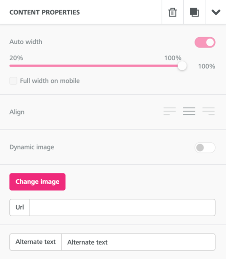Delete content with the trash icon
Screen dimensions: 226x259
(172, 12)
